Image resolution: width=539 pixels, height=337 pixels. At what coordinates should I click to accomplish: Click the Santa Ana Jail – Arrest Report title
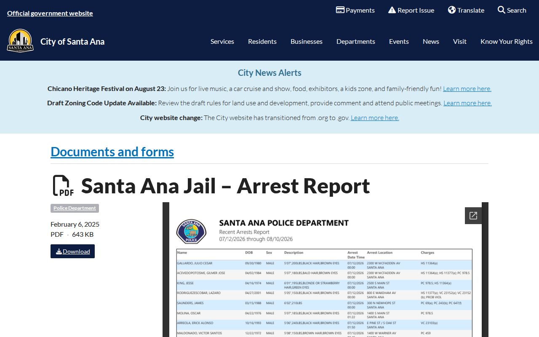pos(225,186)
